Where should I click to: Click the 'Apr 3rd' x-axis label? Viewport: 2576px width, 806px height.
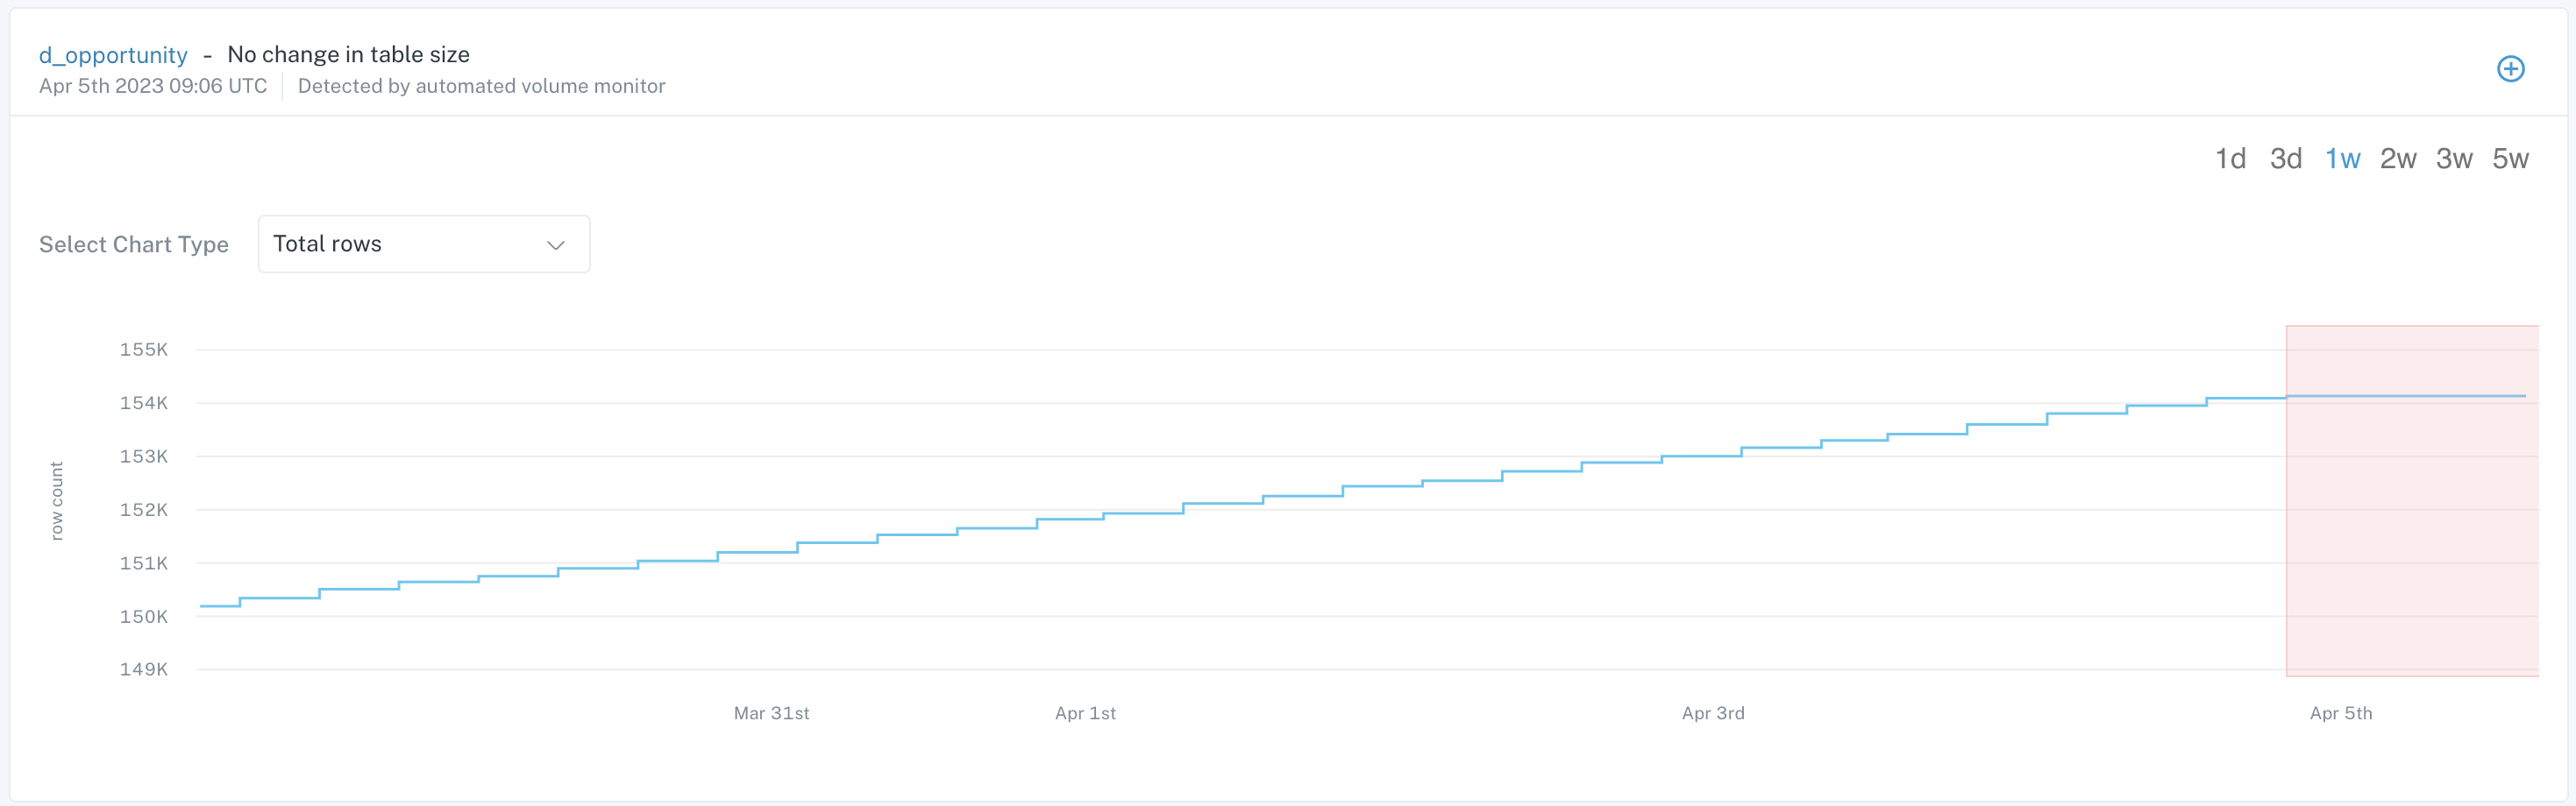pos(1713,713)
